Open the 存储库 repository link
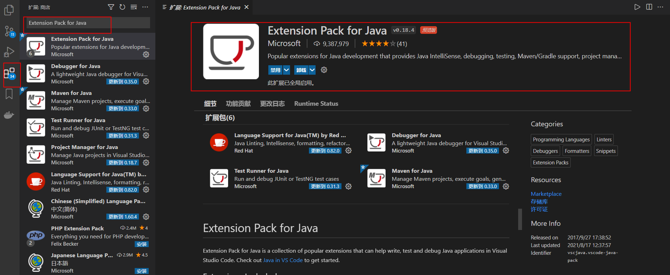Screen dimensions: 670x275 (x=539, y=201)
